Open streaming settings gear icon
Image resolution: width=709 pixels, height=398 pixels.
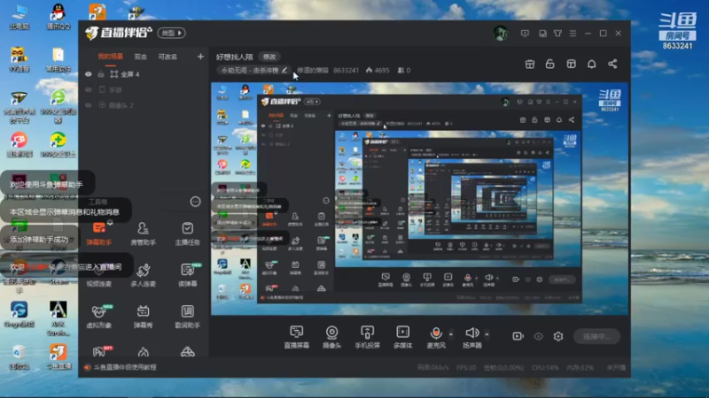(558, 336)
